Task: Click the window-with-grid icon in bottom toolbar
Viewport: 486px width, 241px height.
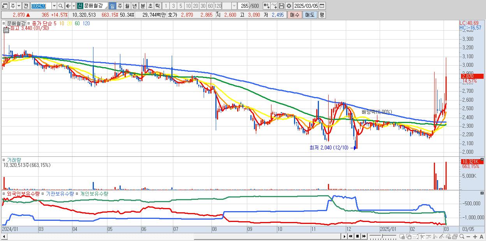Action: coord(402,237)
